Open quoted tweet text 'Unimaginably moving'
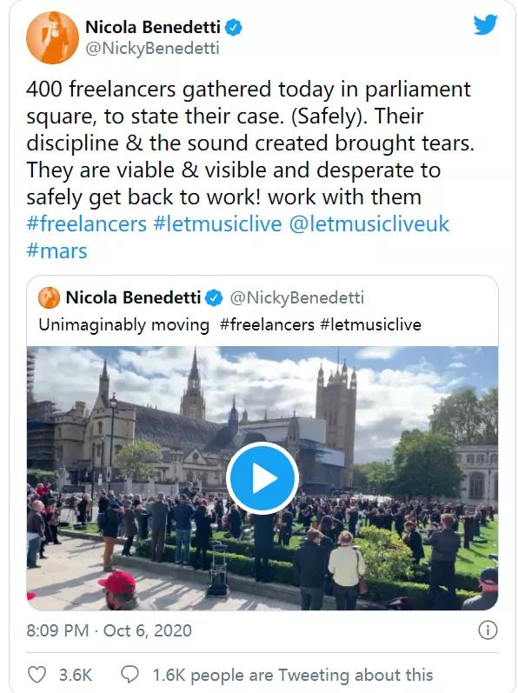 coord(124,325)
